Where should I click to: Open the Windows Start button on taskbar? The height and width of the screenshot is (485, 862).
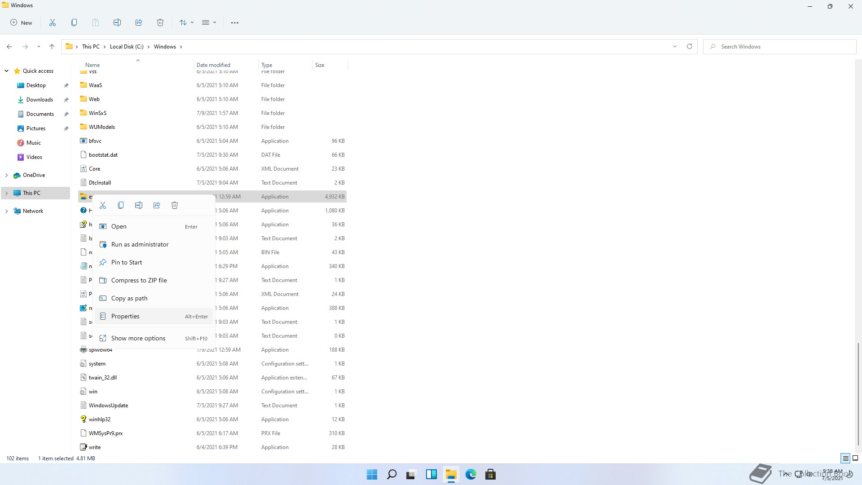pyautogui.click(x=372, y=475)
